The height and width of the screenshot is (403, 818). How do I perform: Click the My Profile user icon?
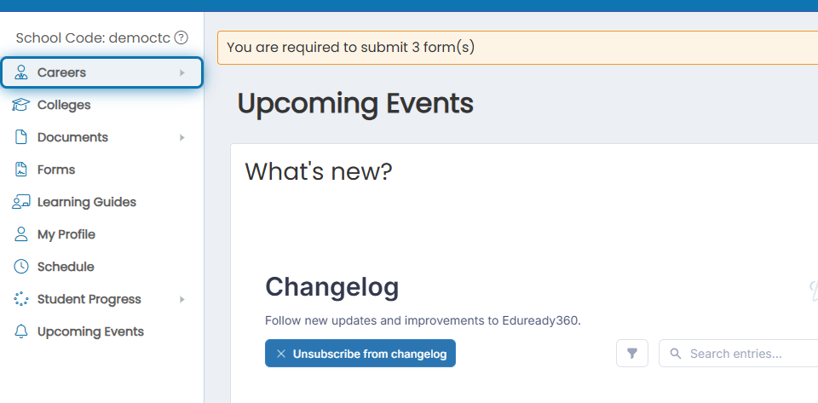pos(20,234)
